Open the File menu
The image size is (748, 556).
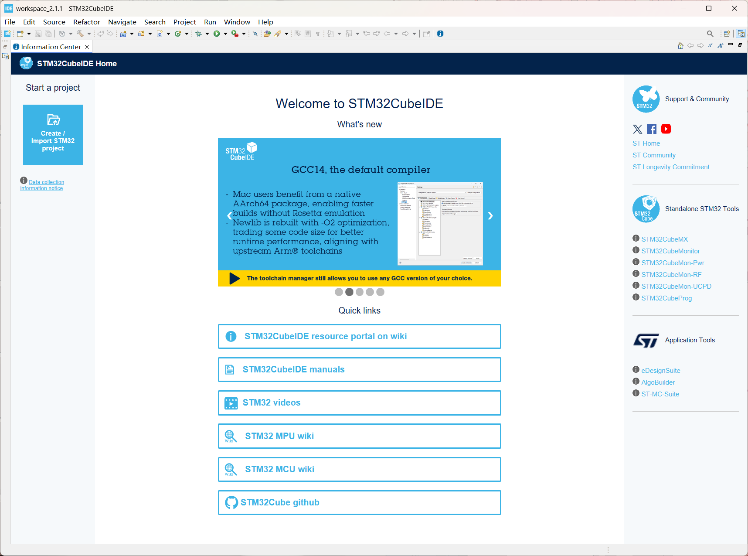[10, 22]
